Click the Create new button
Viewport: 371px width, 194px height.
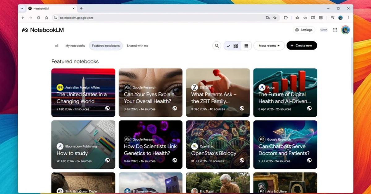pyautogui.click(x=302, y=46)
